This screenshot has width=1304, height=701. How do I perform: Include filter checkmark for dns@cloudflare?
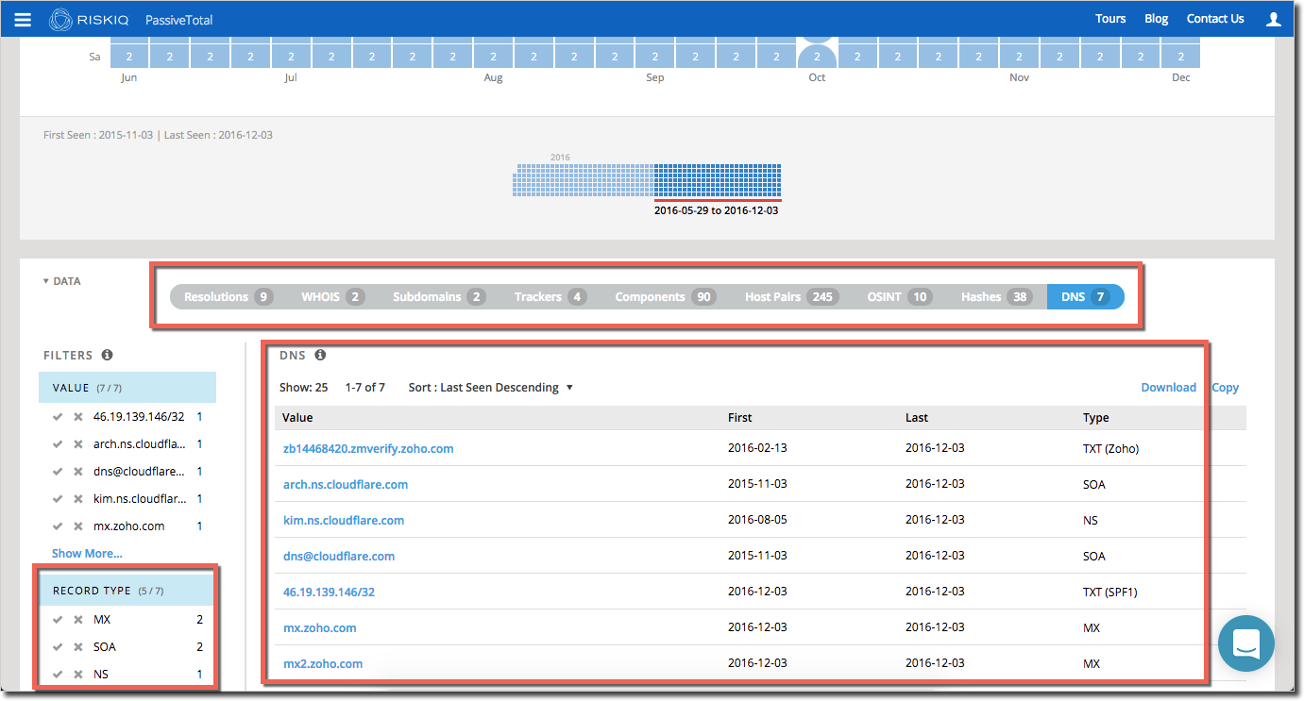pyautogui.click(x=59, y=471)
